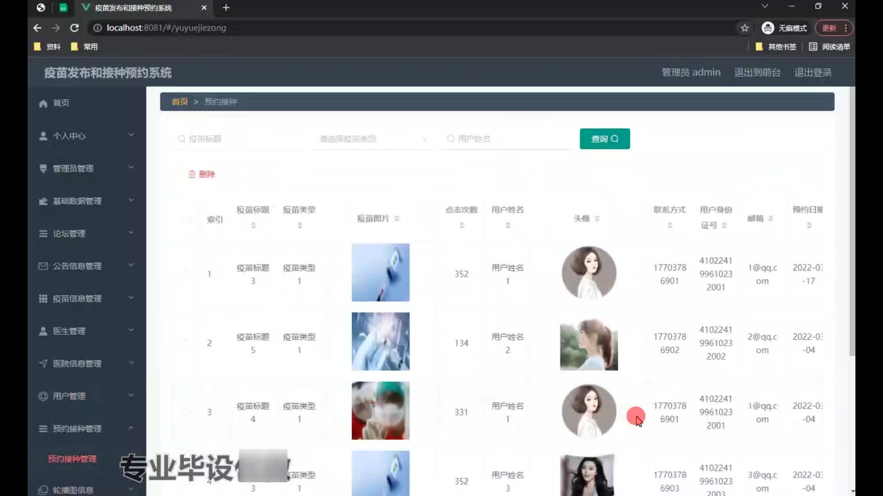The width and height of the screenshot is (883, 496).
Task: Open the 其他书签 bookmarks folder
Action: click(x=776, y=47)
